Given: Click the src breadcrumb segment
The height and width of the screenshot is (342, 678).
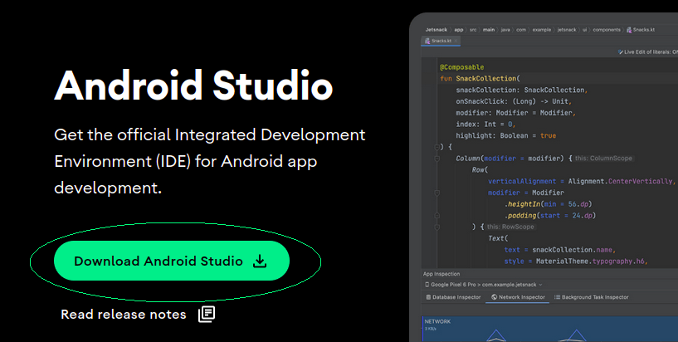Looking at the screenshot, I should point(473,30).
